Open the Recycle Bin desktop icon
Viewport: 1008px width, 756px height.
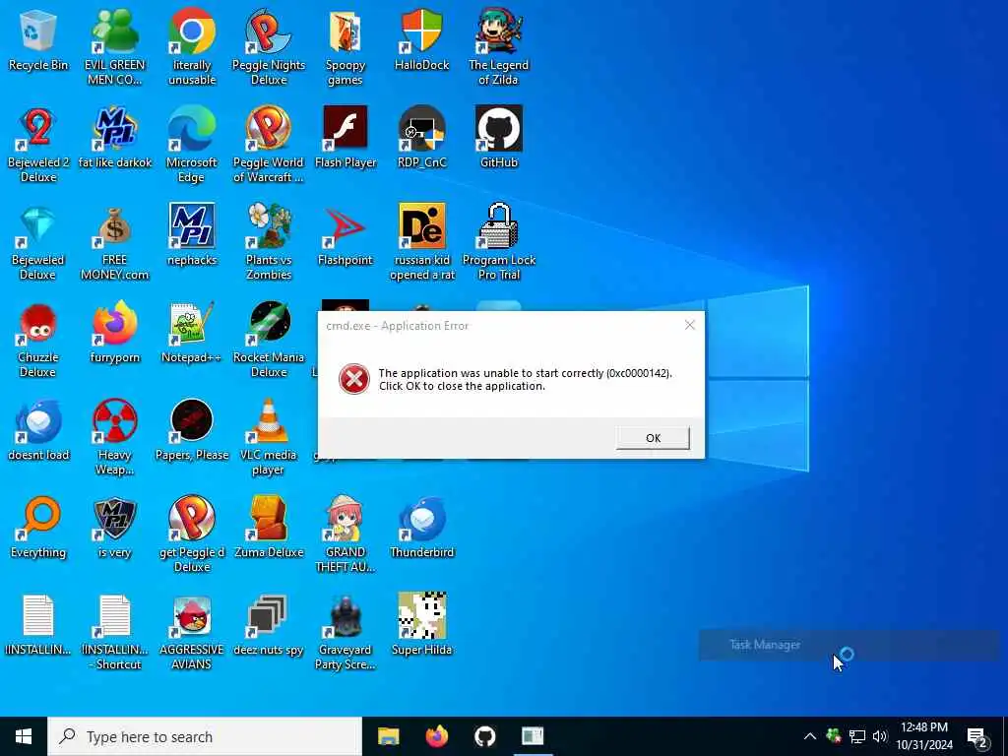point(38,39)
